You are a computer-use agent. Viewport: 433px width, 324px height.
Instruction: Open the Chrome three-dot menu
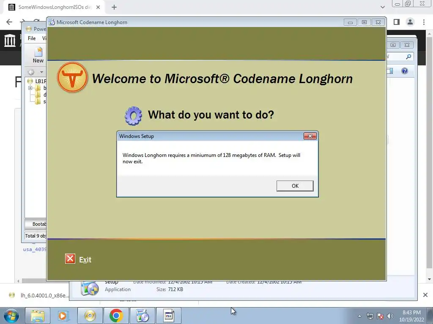tap(424, 22)
